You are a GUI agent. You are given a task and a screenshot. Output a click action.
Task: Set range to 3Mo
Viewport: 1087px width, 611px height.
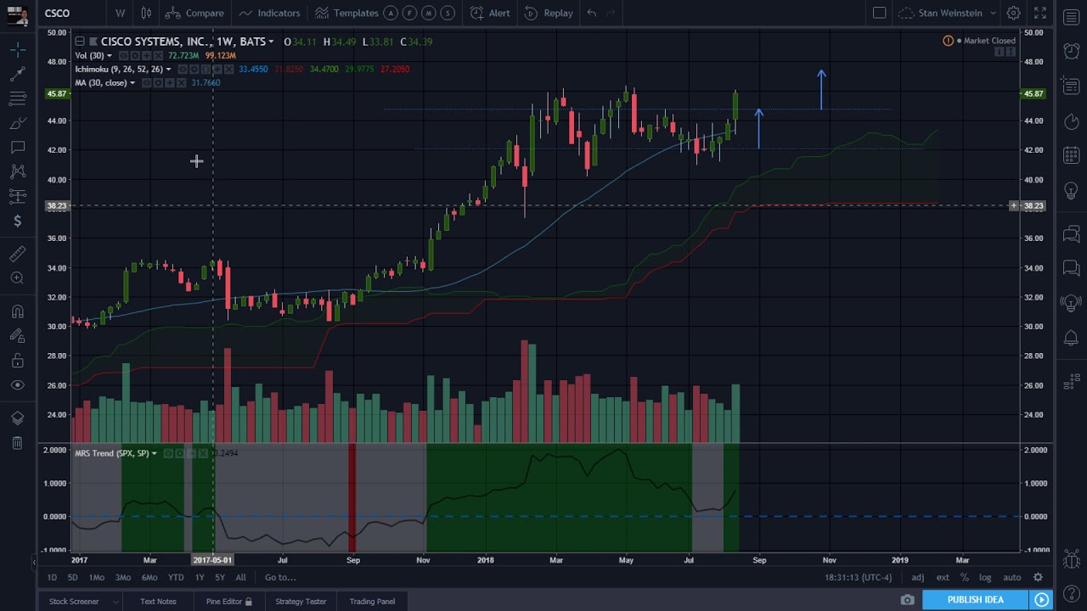pyautogui.click(x=123, y=577)
